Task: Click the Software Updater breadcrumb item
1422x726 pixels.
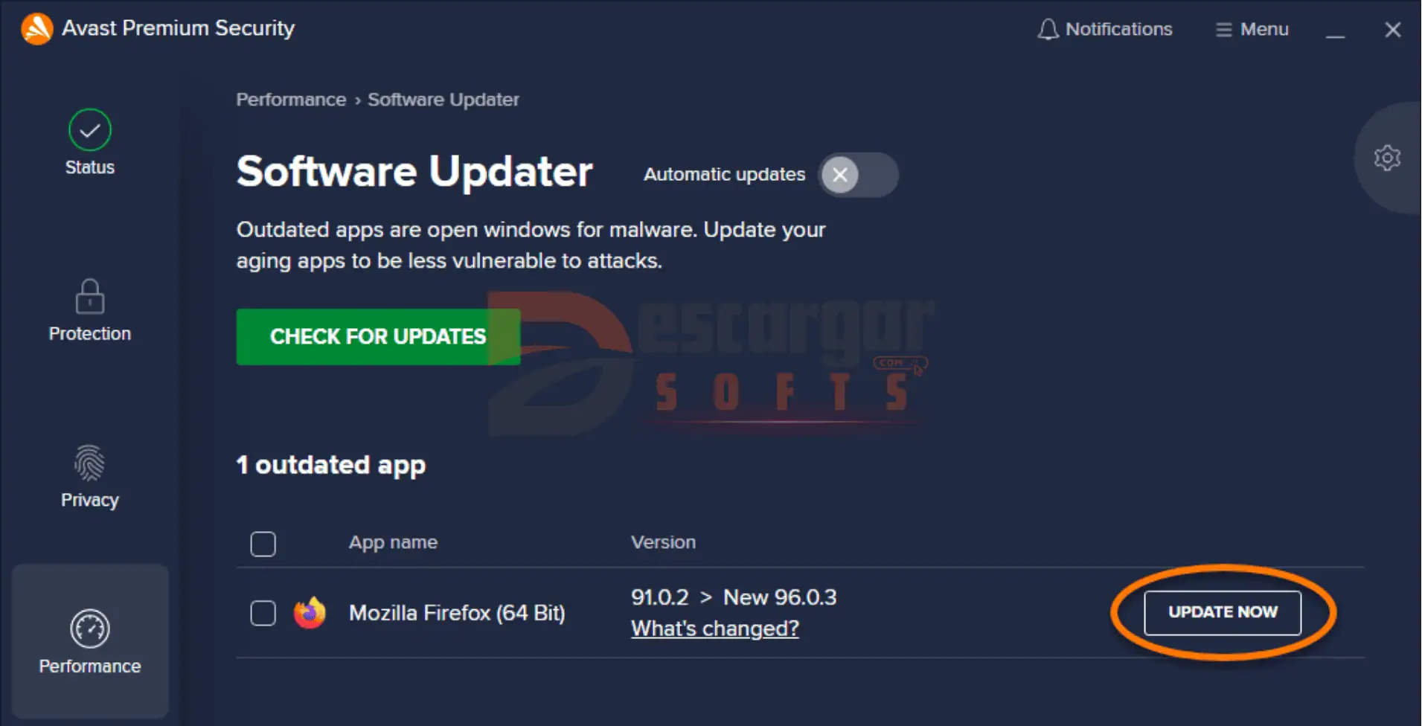Action: pos(443,100)
